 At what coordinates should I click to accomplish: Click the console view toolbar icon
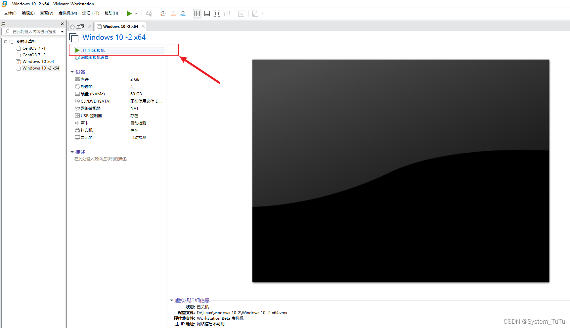click(x=241, y=14)
